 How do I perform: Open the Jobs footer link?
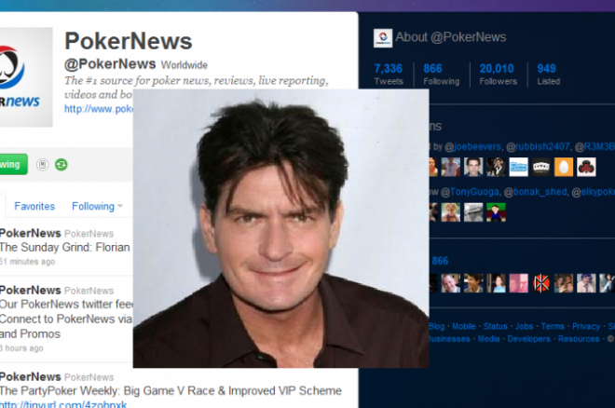tap(524, 326)
